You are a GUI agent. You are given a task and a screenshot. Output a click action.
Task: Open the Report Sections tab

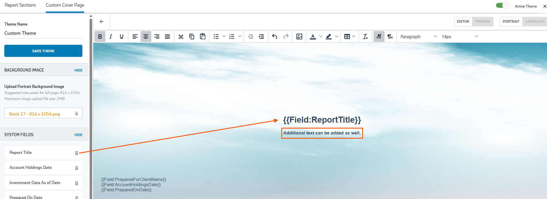point(20,5)
